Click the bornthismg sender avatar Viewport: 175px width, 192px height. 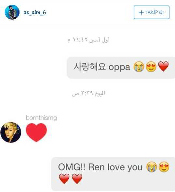(x=11, y=132)
